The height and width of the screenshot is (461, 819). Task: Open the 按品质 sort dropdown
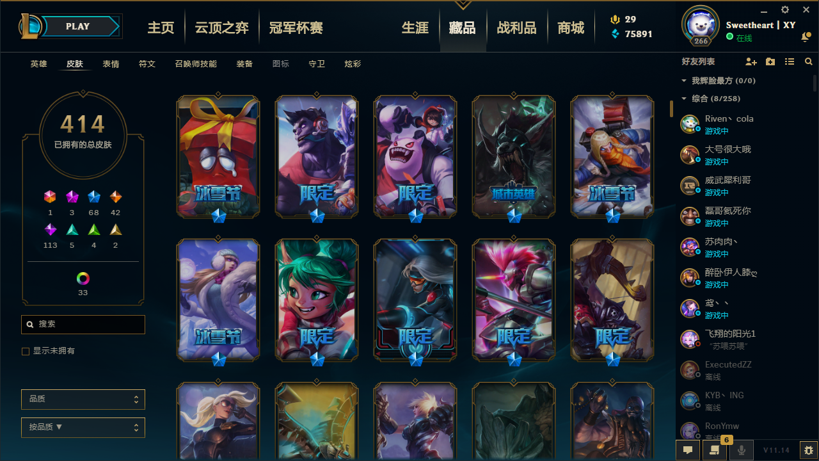(83, 427)
